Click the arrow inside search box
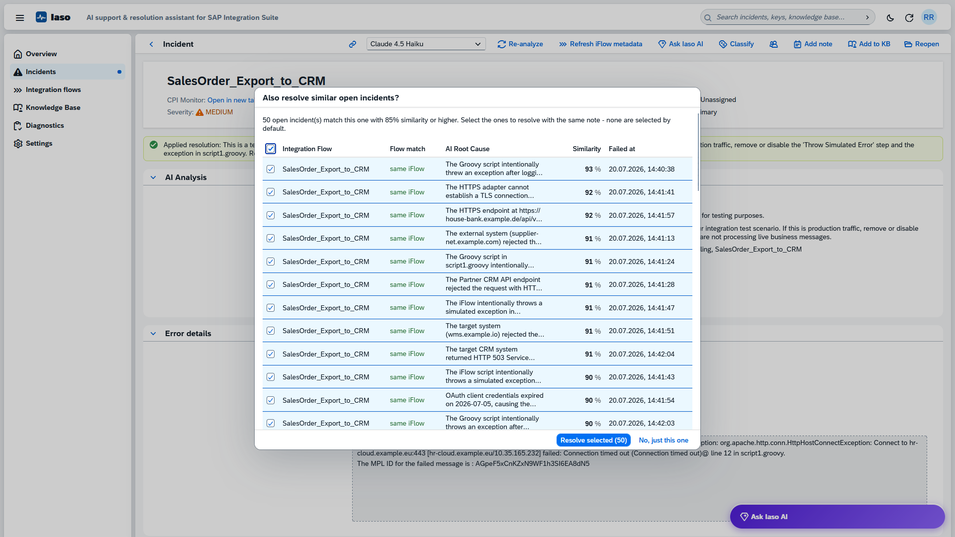This screenshot has height=537, width=955. (867, 17)
